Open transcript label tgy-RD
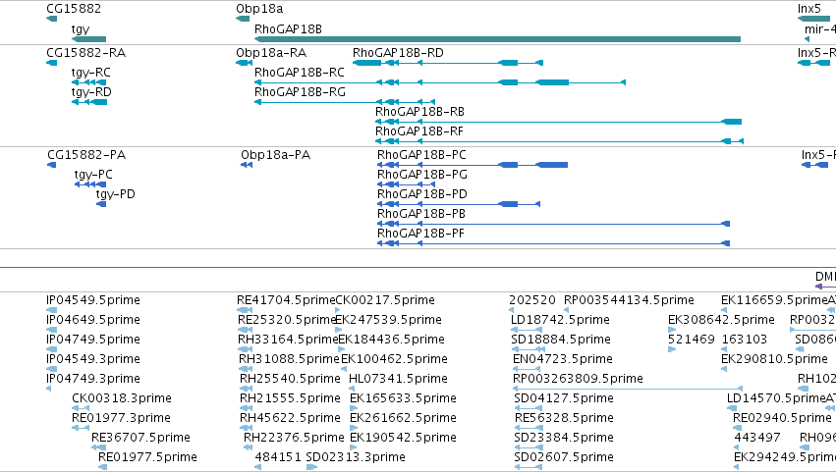This screenshot has height=472, width=836. [x=91, y=92]
